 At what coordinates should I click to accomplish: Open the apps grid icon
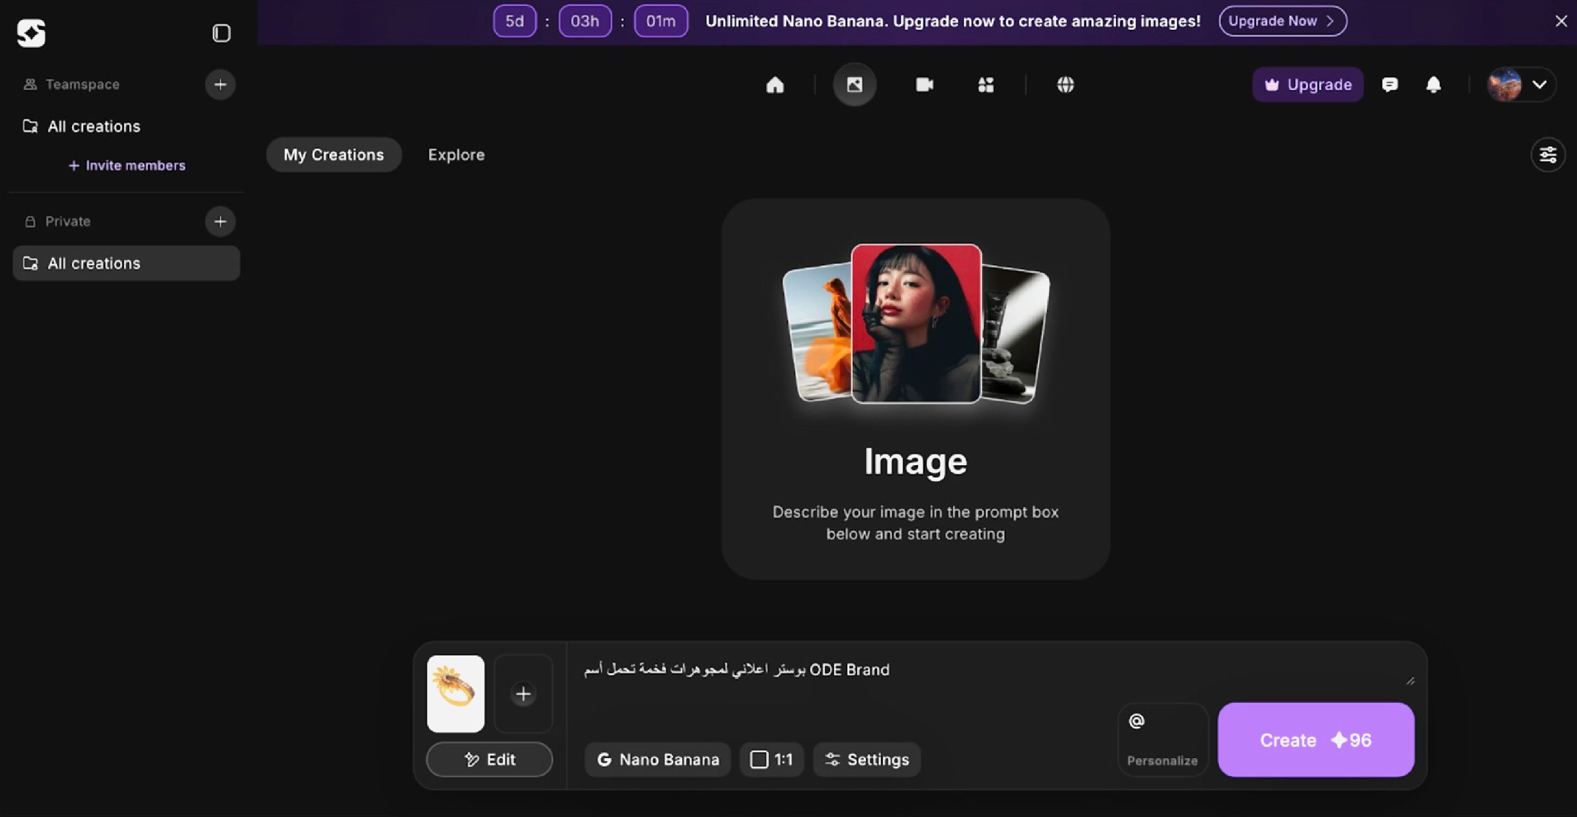pyautogui.click(x=986, y=84)
